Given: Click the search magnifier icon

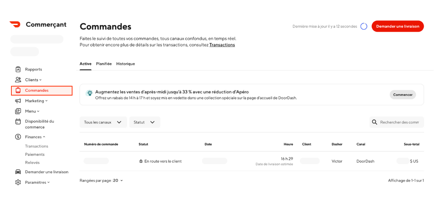Looking at the screenshot, I should coord(374,122).
